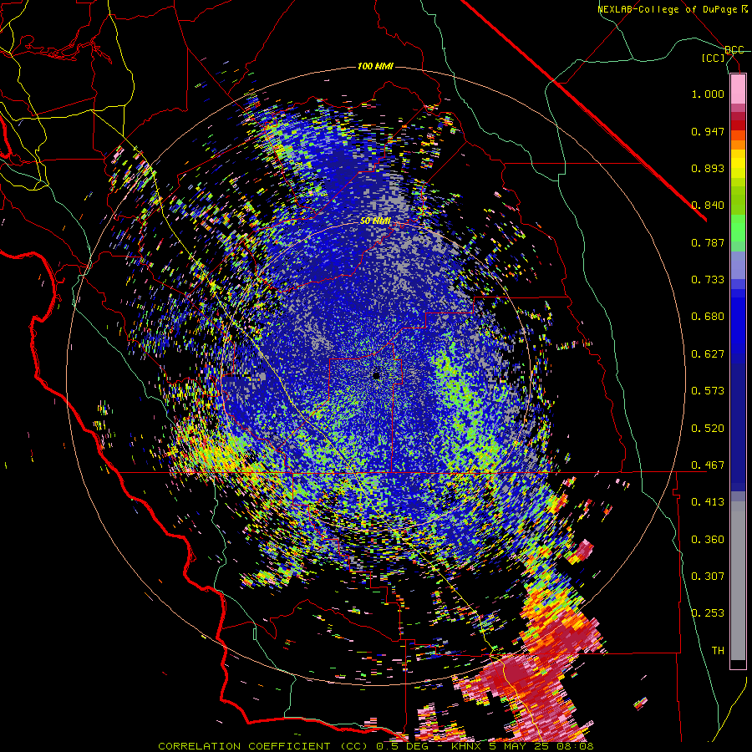Click the 08:08 timestamp

[x=576, y=746]
